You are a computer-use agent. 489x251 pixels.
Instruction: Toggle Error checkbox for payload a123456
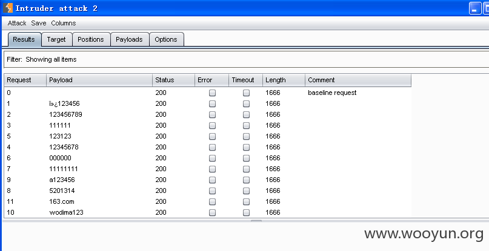212,180
